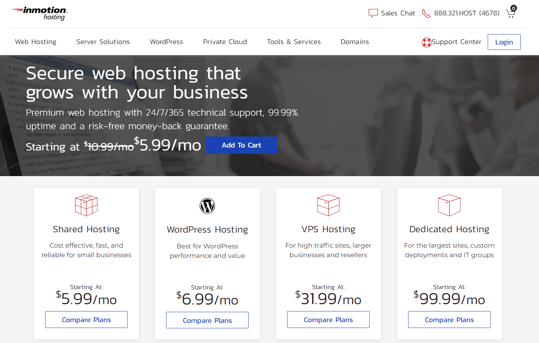
Task: Open the shopping cart icon
Action: (511, 12)
